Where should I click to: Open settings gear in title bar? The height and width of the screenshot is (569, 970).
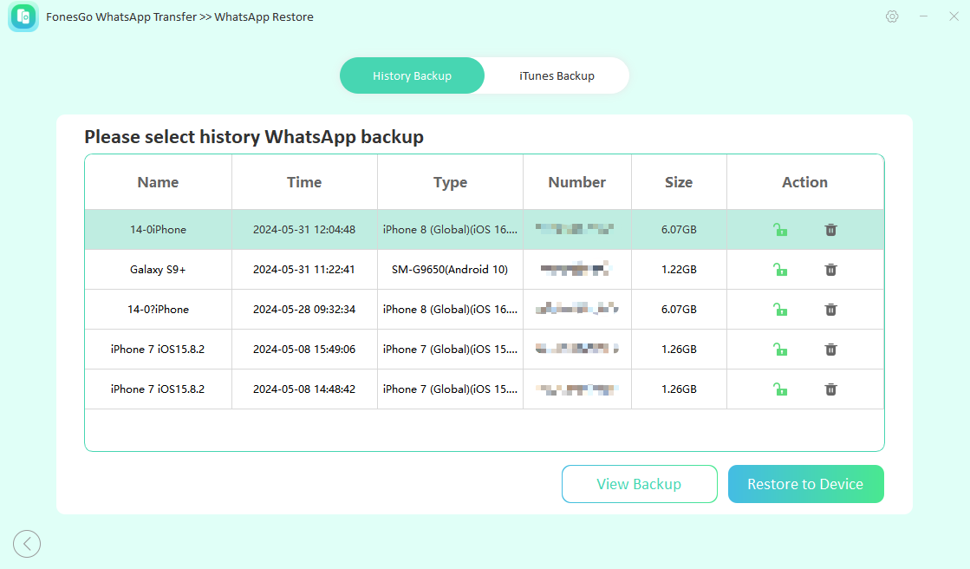click(892, 16)
